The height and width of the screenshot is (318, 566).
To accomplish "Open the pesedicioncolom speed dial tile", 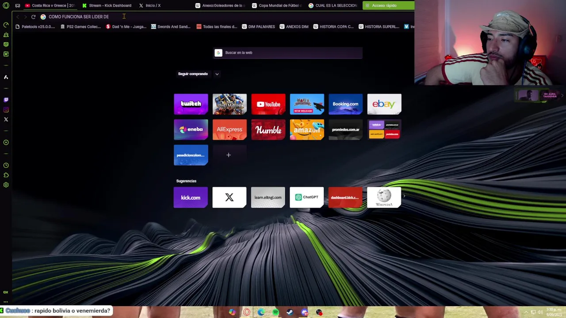I will coord(191,155).
